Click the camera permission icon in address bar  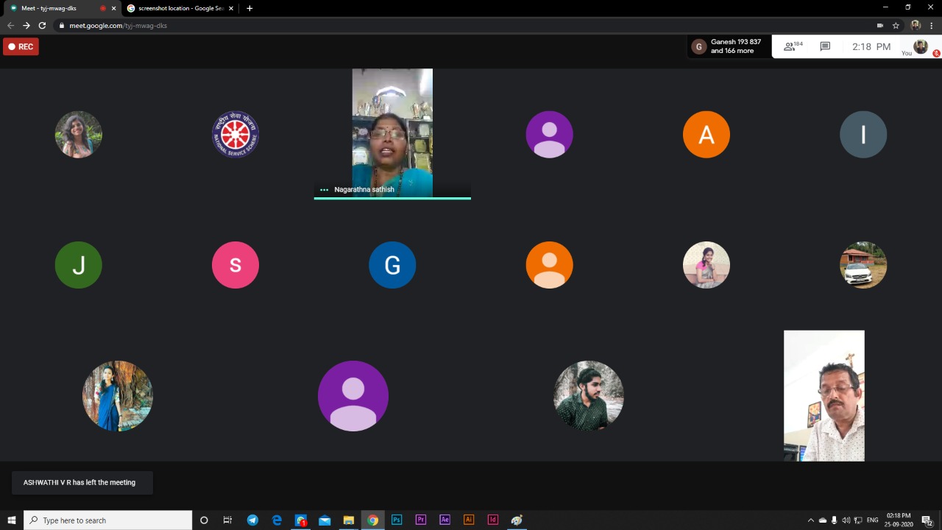tap(879, 25)
